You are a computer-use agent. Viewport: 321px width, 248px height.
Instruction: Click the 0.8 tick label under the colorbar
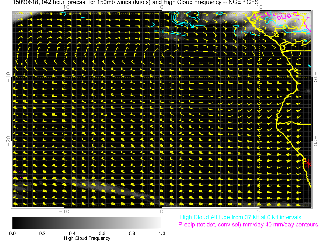(132, 233)
